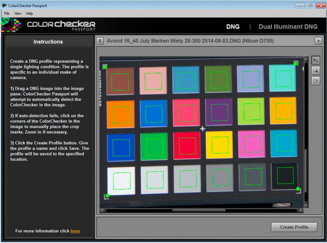Click the ColorChecker Passport title bar icon
327x243 pixels.
4,5
